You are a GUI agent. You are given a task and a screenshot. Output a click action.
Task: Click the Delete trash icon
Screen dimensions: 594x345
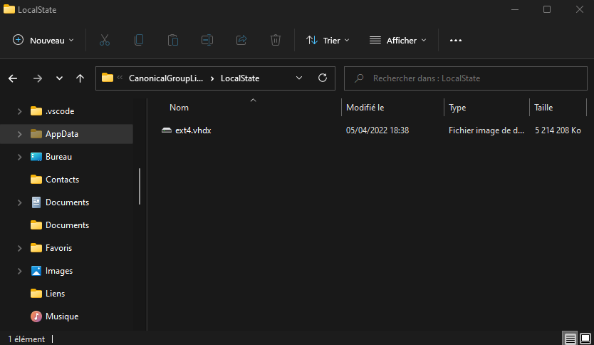(x=276, y=40)
